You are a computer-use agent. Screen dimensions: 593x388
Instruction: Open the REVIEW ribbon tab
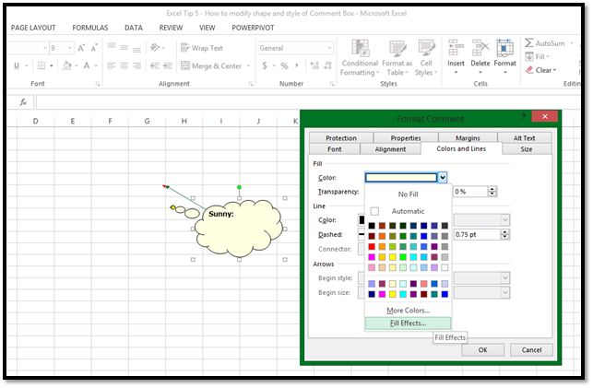(x=171, y=28)
